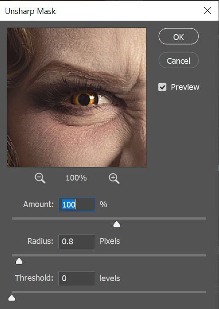This screenshot has width=219, height=309.
Task: Click the 100% zoom level readout
Action: click(76, 178)
